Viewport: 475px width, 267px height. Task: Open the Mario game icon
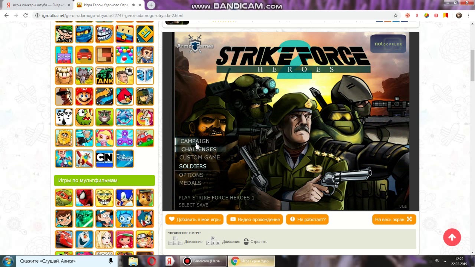(84, 96)
